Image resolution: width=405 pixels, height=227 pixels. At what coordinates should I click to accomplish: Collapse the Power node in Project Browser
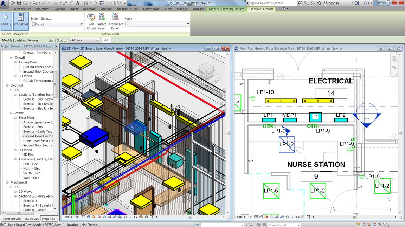[11, 113]
